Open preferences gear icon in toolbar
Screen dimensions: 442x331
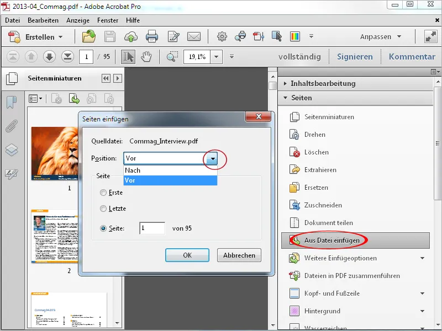tap(222, 36)
